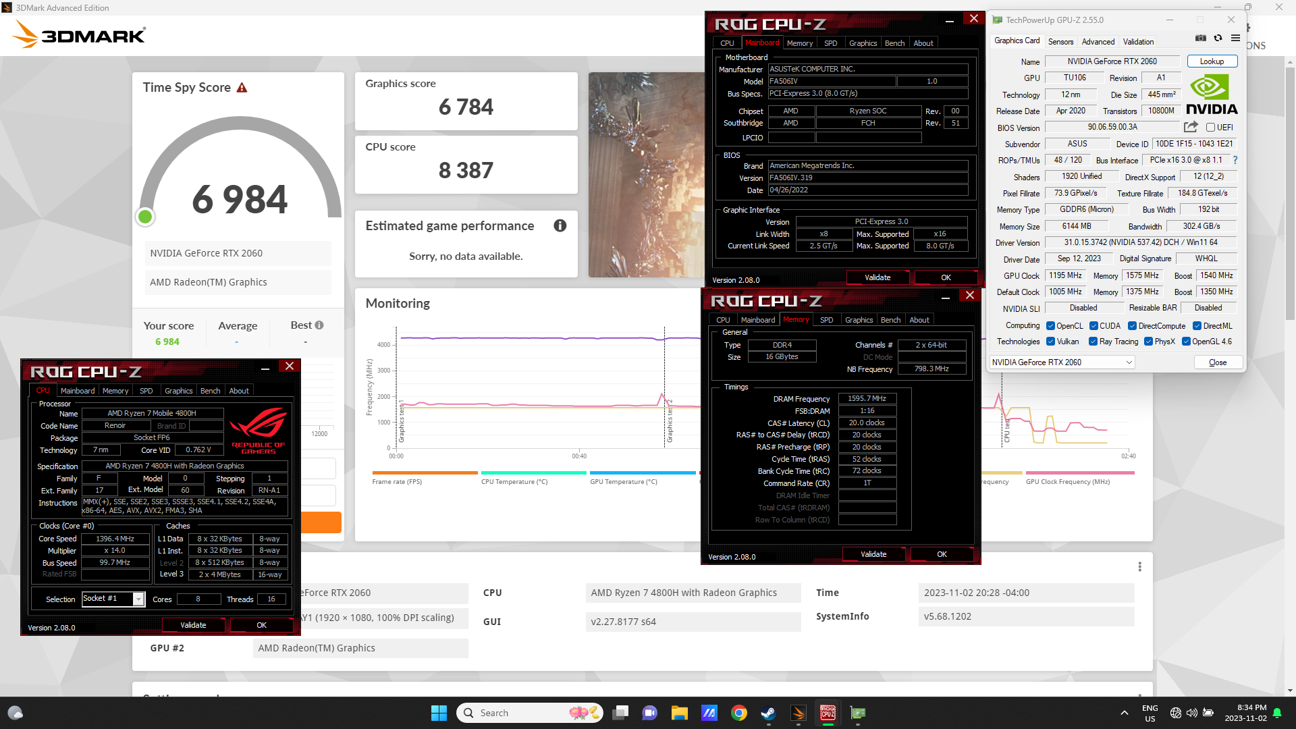Click the Lookup button in GPU-Z
Viewport: 1296px width, 729px height.
1212,61
